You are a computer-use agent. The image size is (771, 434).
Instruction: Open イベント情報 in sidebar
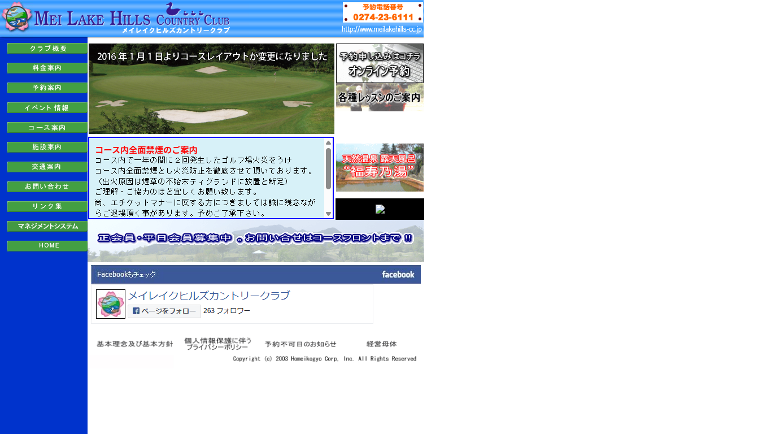47,108
